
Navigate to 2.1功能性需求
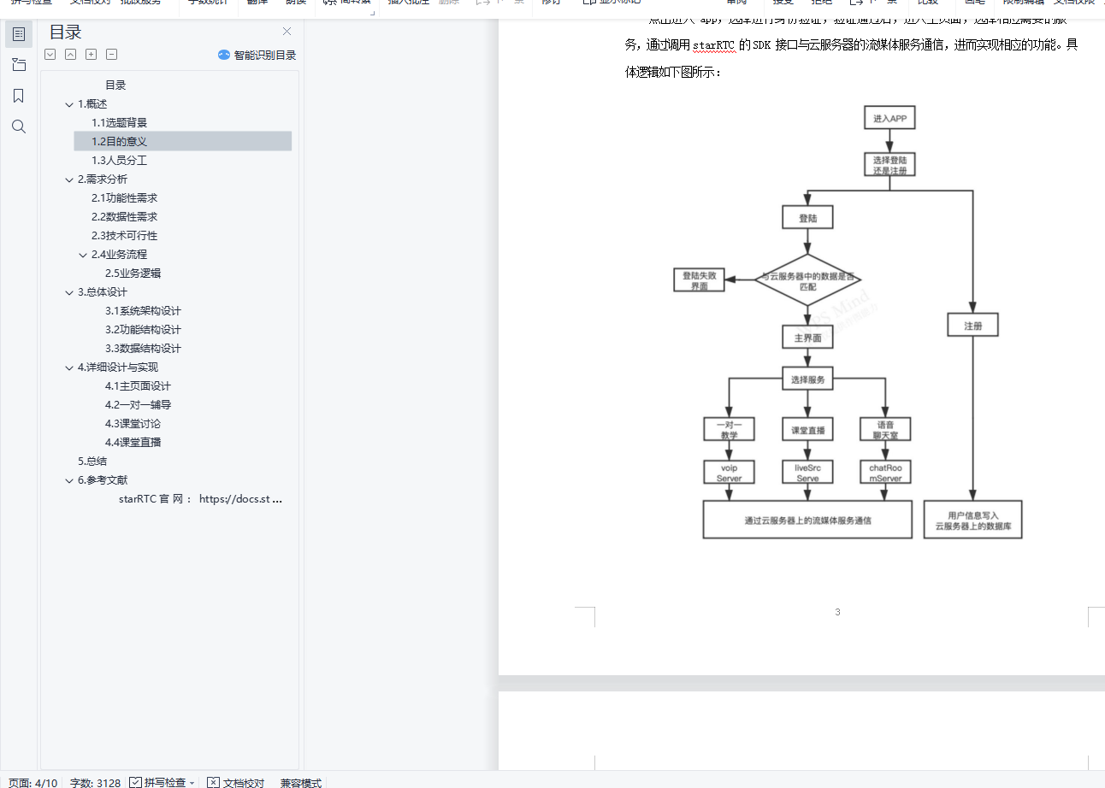(x=125, y=198)
